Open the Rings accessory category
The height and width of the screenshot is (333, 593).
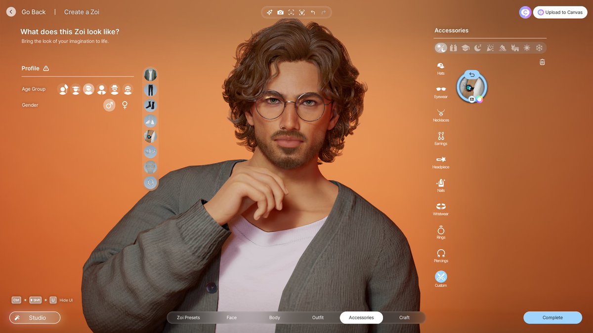[441, 232]
